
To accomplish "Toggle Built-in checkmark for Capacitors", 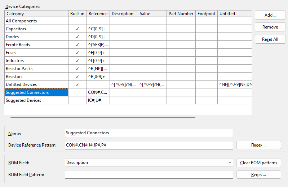I will pos(77,29).
